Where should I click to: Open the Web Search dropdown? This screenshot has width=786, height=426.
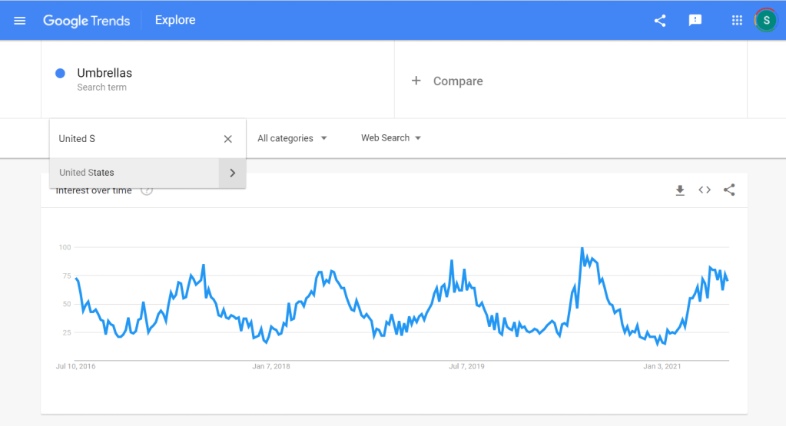[x=391, y=137]
